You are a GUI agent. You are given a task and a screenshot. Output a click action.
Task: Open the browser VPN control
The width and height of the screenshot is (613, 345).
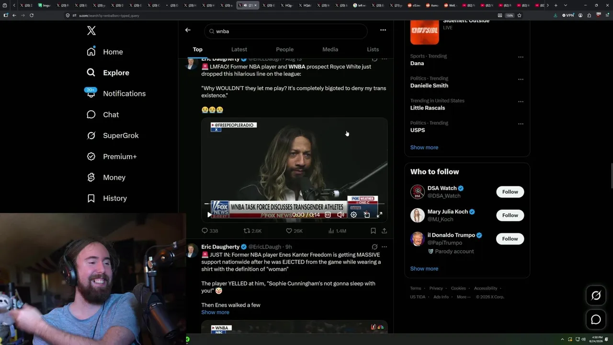click(568, 15)
